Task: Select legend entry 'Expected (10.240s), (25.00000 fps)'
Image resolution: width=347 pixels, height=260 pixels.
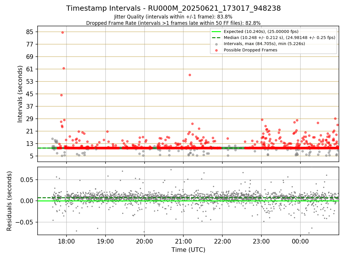Action: [x=261, y=31]
